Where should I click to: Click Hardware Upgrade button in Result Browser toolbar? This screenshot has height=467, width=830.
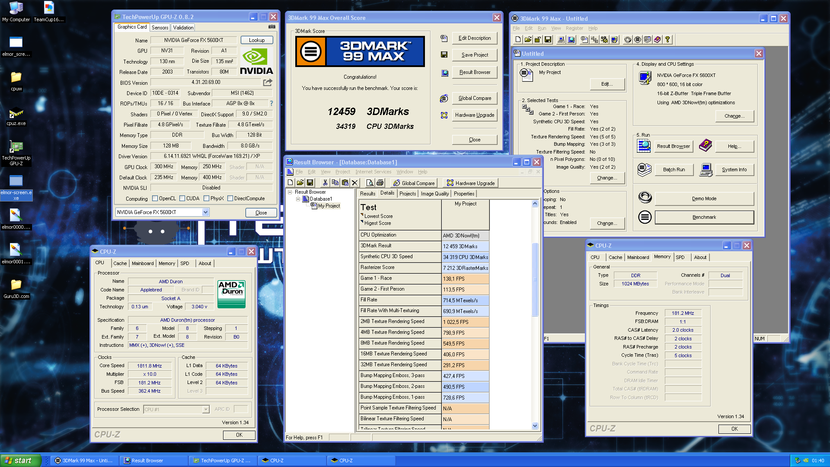(x=470, y=183)
